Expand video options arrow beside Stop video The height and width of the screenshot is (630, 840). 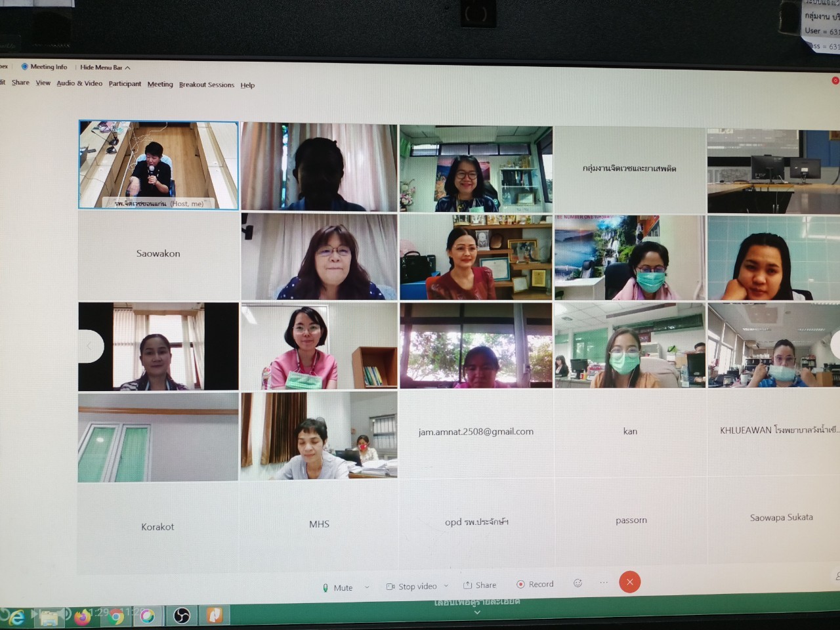tap(446, 585)
